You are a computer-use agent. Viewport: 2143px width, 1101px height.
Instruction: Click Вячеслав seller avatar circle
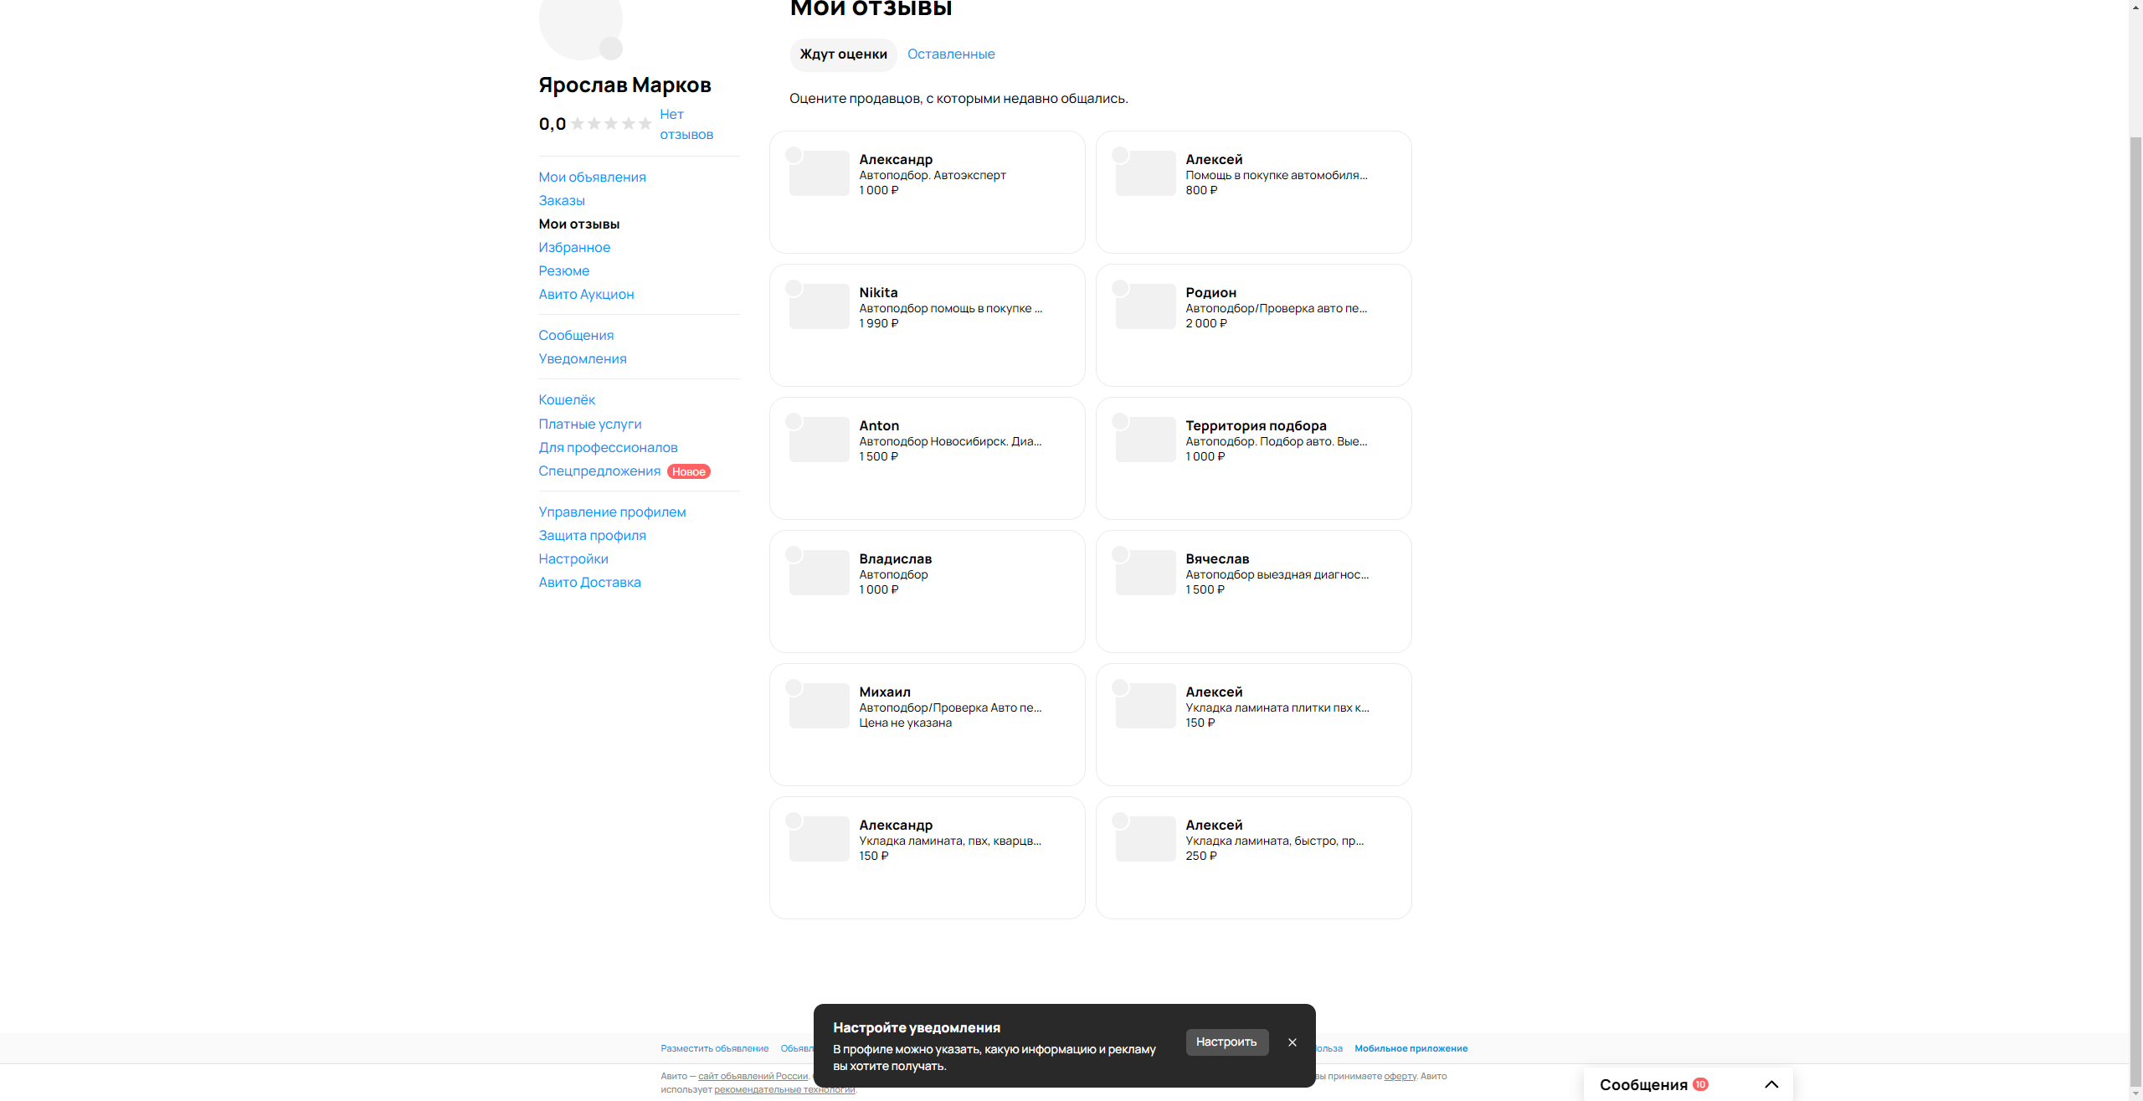(1120, 554)
